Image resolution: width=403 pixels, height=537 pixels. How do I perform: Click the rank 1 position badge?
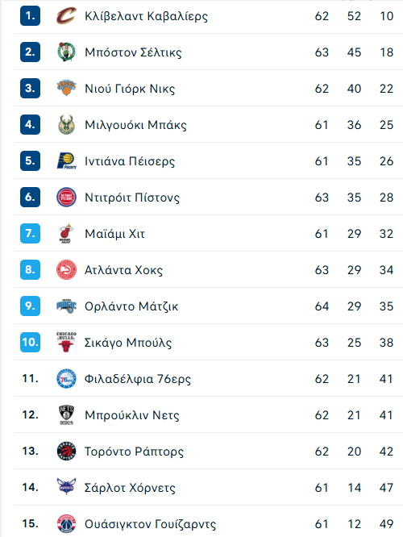tap(30, 16)
